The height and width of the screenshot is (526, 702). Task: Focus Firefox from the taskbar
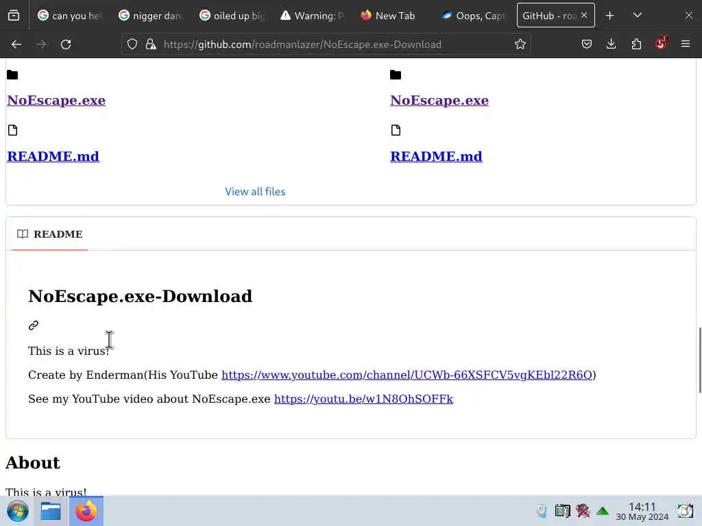(86, 511)
